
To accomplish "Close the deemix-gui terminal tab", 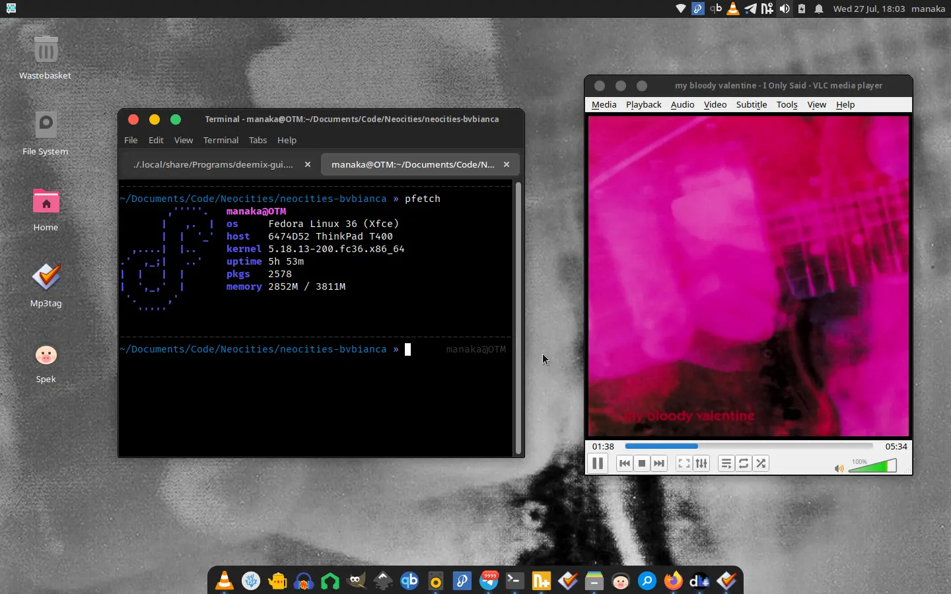I will click(x=307, y=164).
